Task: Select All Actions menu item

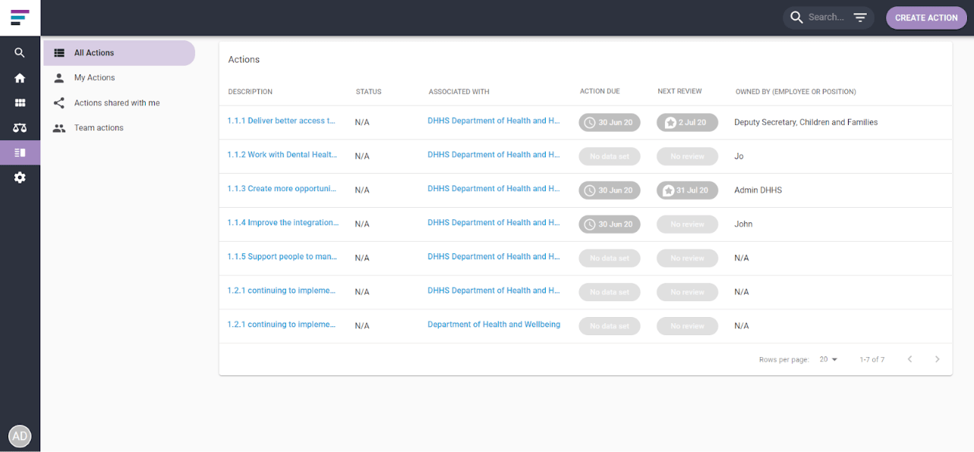Action: [119, 53]
